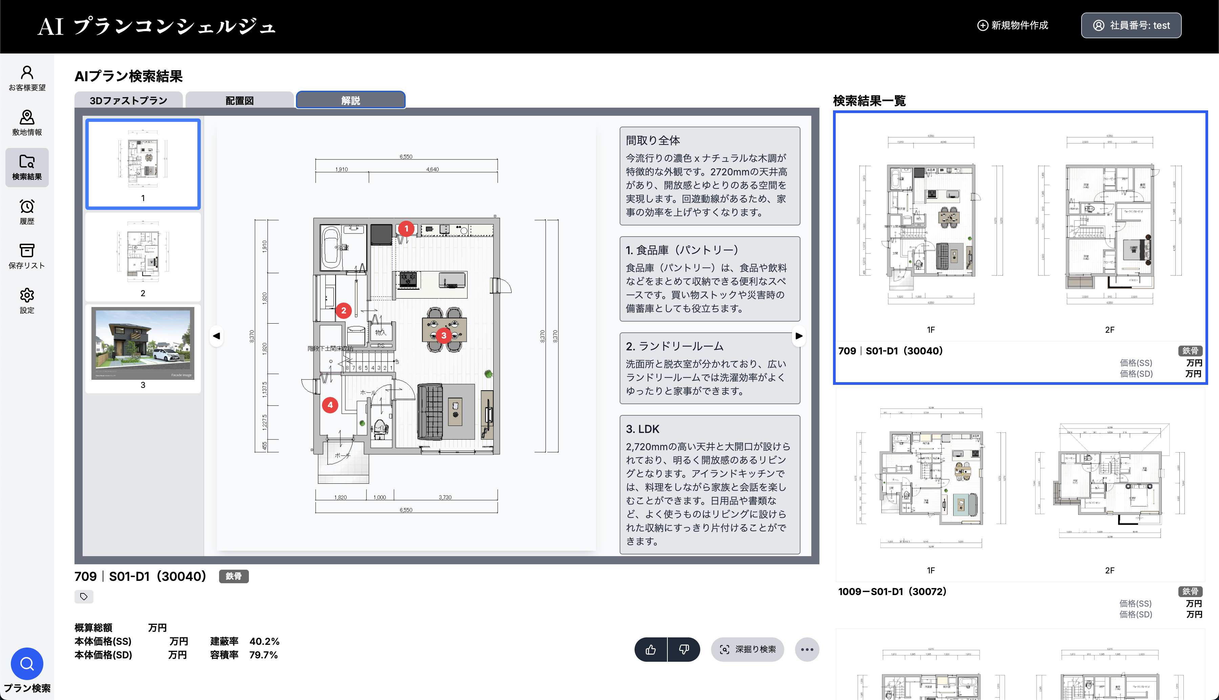The width and height of the screenshot is (1219, 700).
Task: Select floor plan thumbnail number 2
Action: click(143, 257)
